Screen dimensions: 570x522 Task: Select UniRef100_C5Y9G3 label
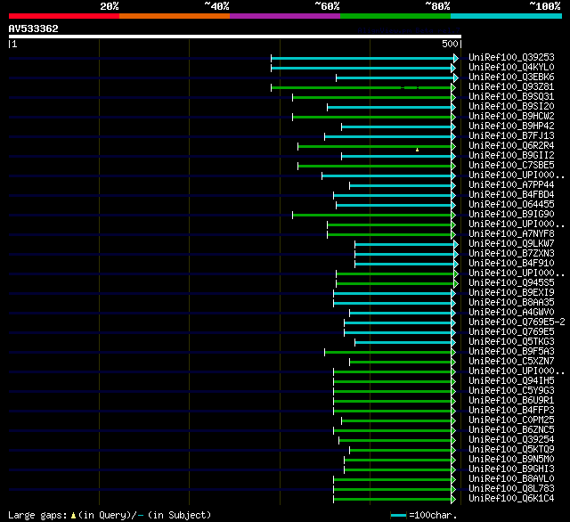[511, 391]
